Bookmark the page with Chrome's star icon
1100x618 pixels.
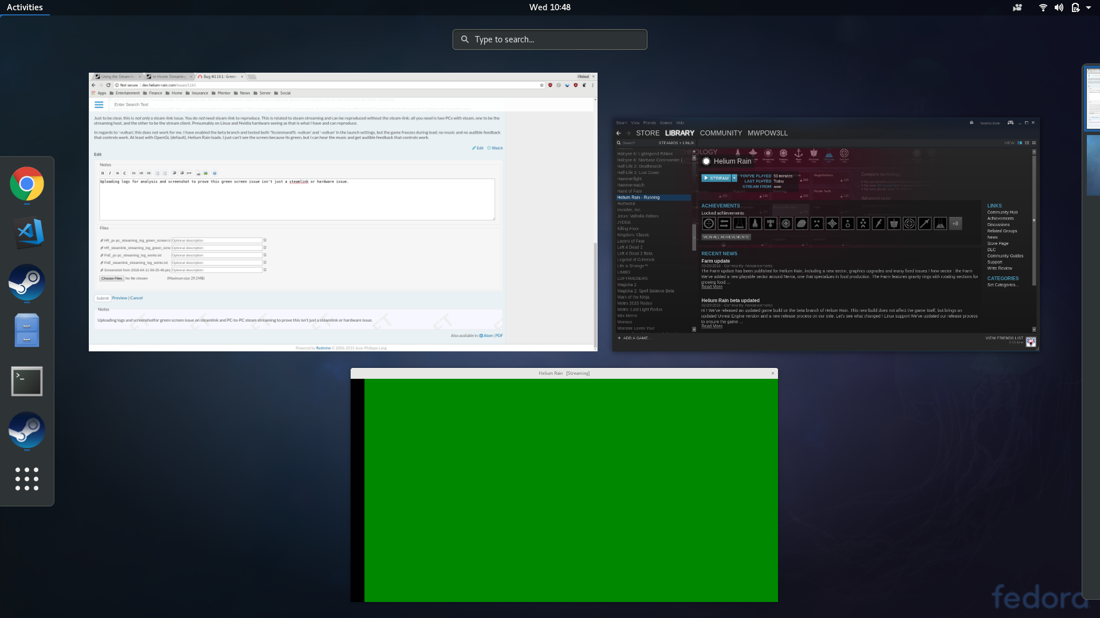pos(541,85)
